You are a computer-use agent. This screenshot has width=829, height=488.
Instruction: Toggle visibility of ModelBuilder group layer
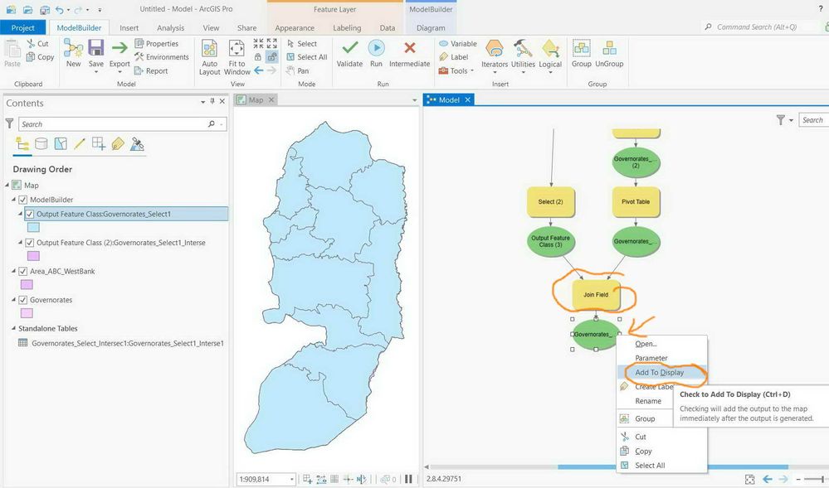point(22,200)
